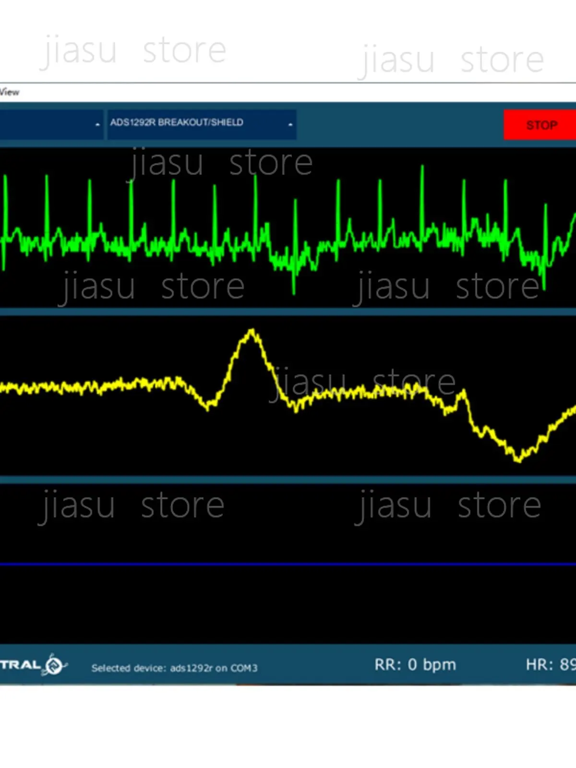The height and width of the screenshot is (768, 576).
Task: Click the blue flat-line channel plot
Action: [288, 564]
